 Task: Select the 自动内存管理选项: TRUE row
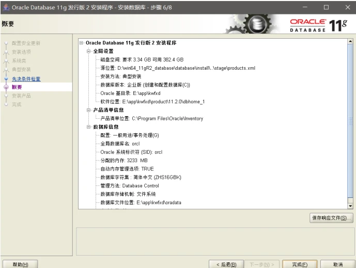click(127, 169)
